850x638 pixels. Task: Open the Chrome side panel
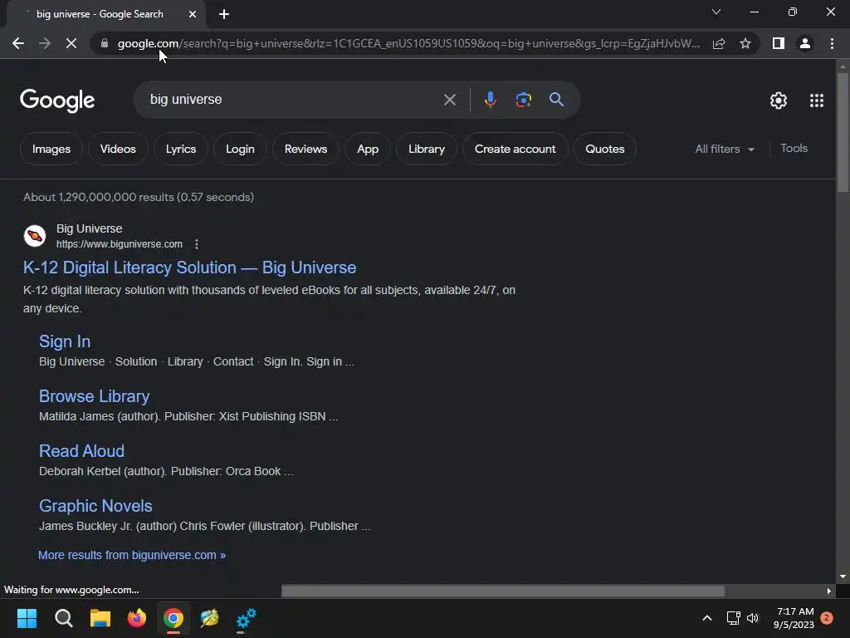(x=779, y=43)
